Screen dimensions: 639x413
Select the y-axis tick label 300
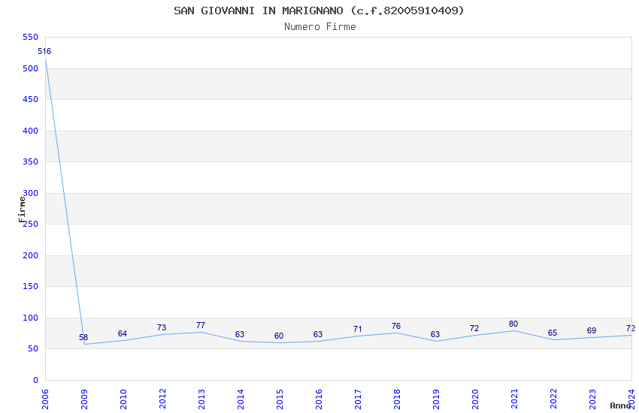click(31, 193)
